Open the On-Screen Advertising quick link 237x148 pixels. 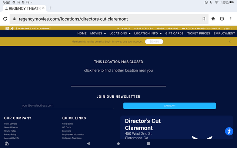coord(72,138)
